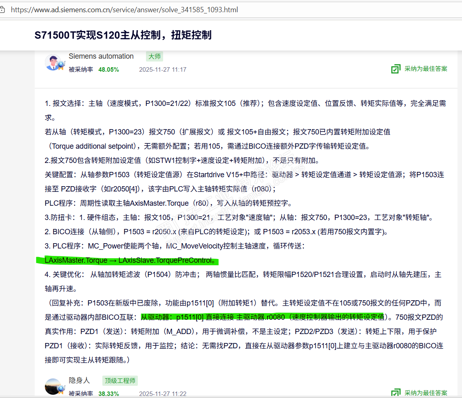Click the page title S71500T实现S120主从控制
The image size is (462, 398).
[x=123, y=35]
